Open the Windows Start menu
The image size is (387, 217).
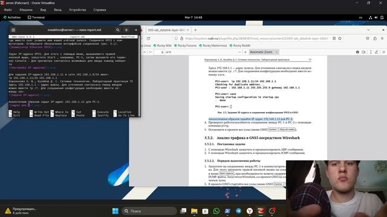(115, 211)
